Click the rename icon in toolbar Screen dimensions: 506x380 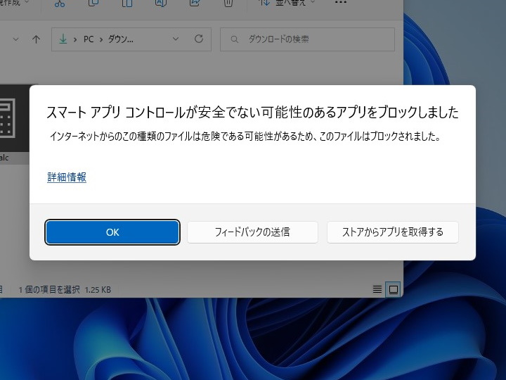coord(160,4)
